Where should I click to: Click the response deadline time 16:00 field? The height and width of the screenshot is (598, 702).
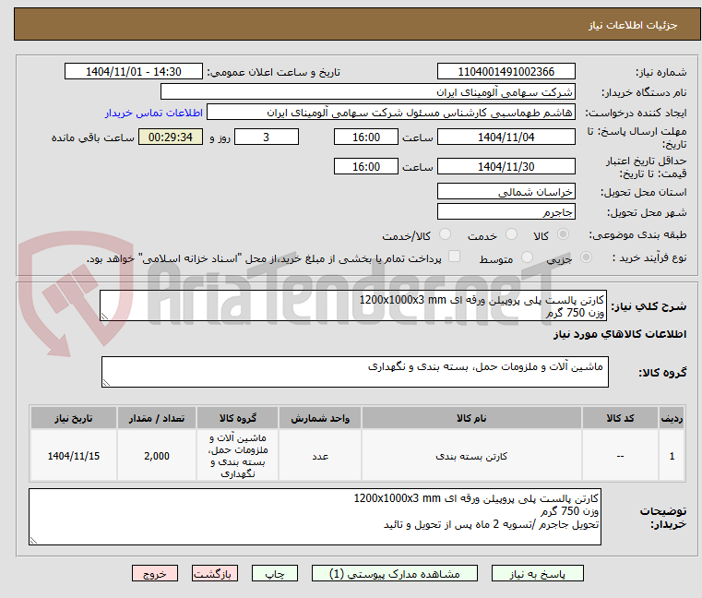(366, 138)
